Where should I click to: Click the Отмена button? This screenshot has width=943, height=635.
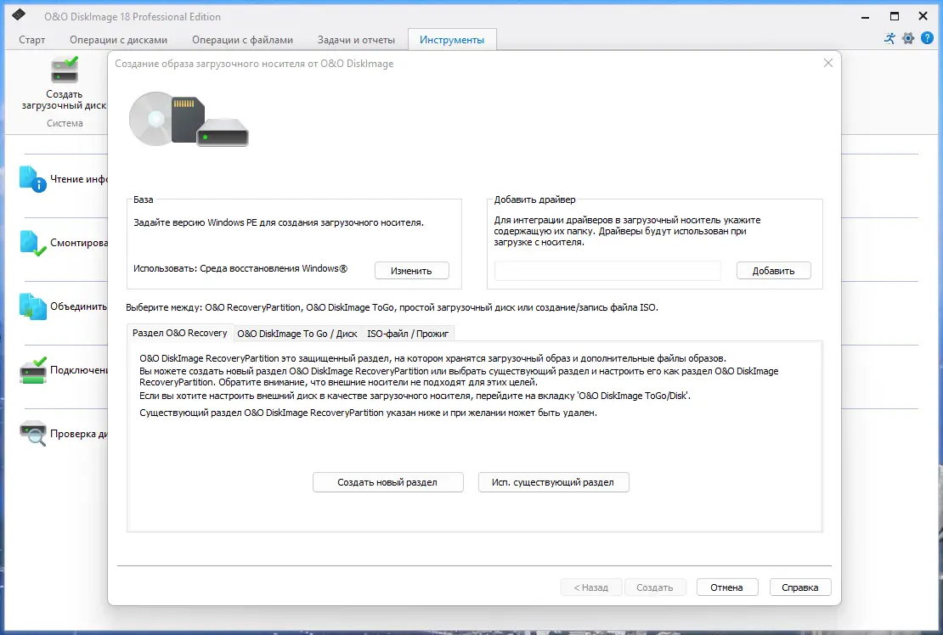727,587
